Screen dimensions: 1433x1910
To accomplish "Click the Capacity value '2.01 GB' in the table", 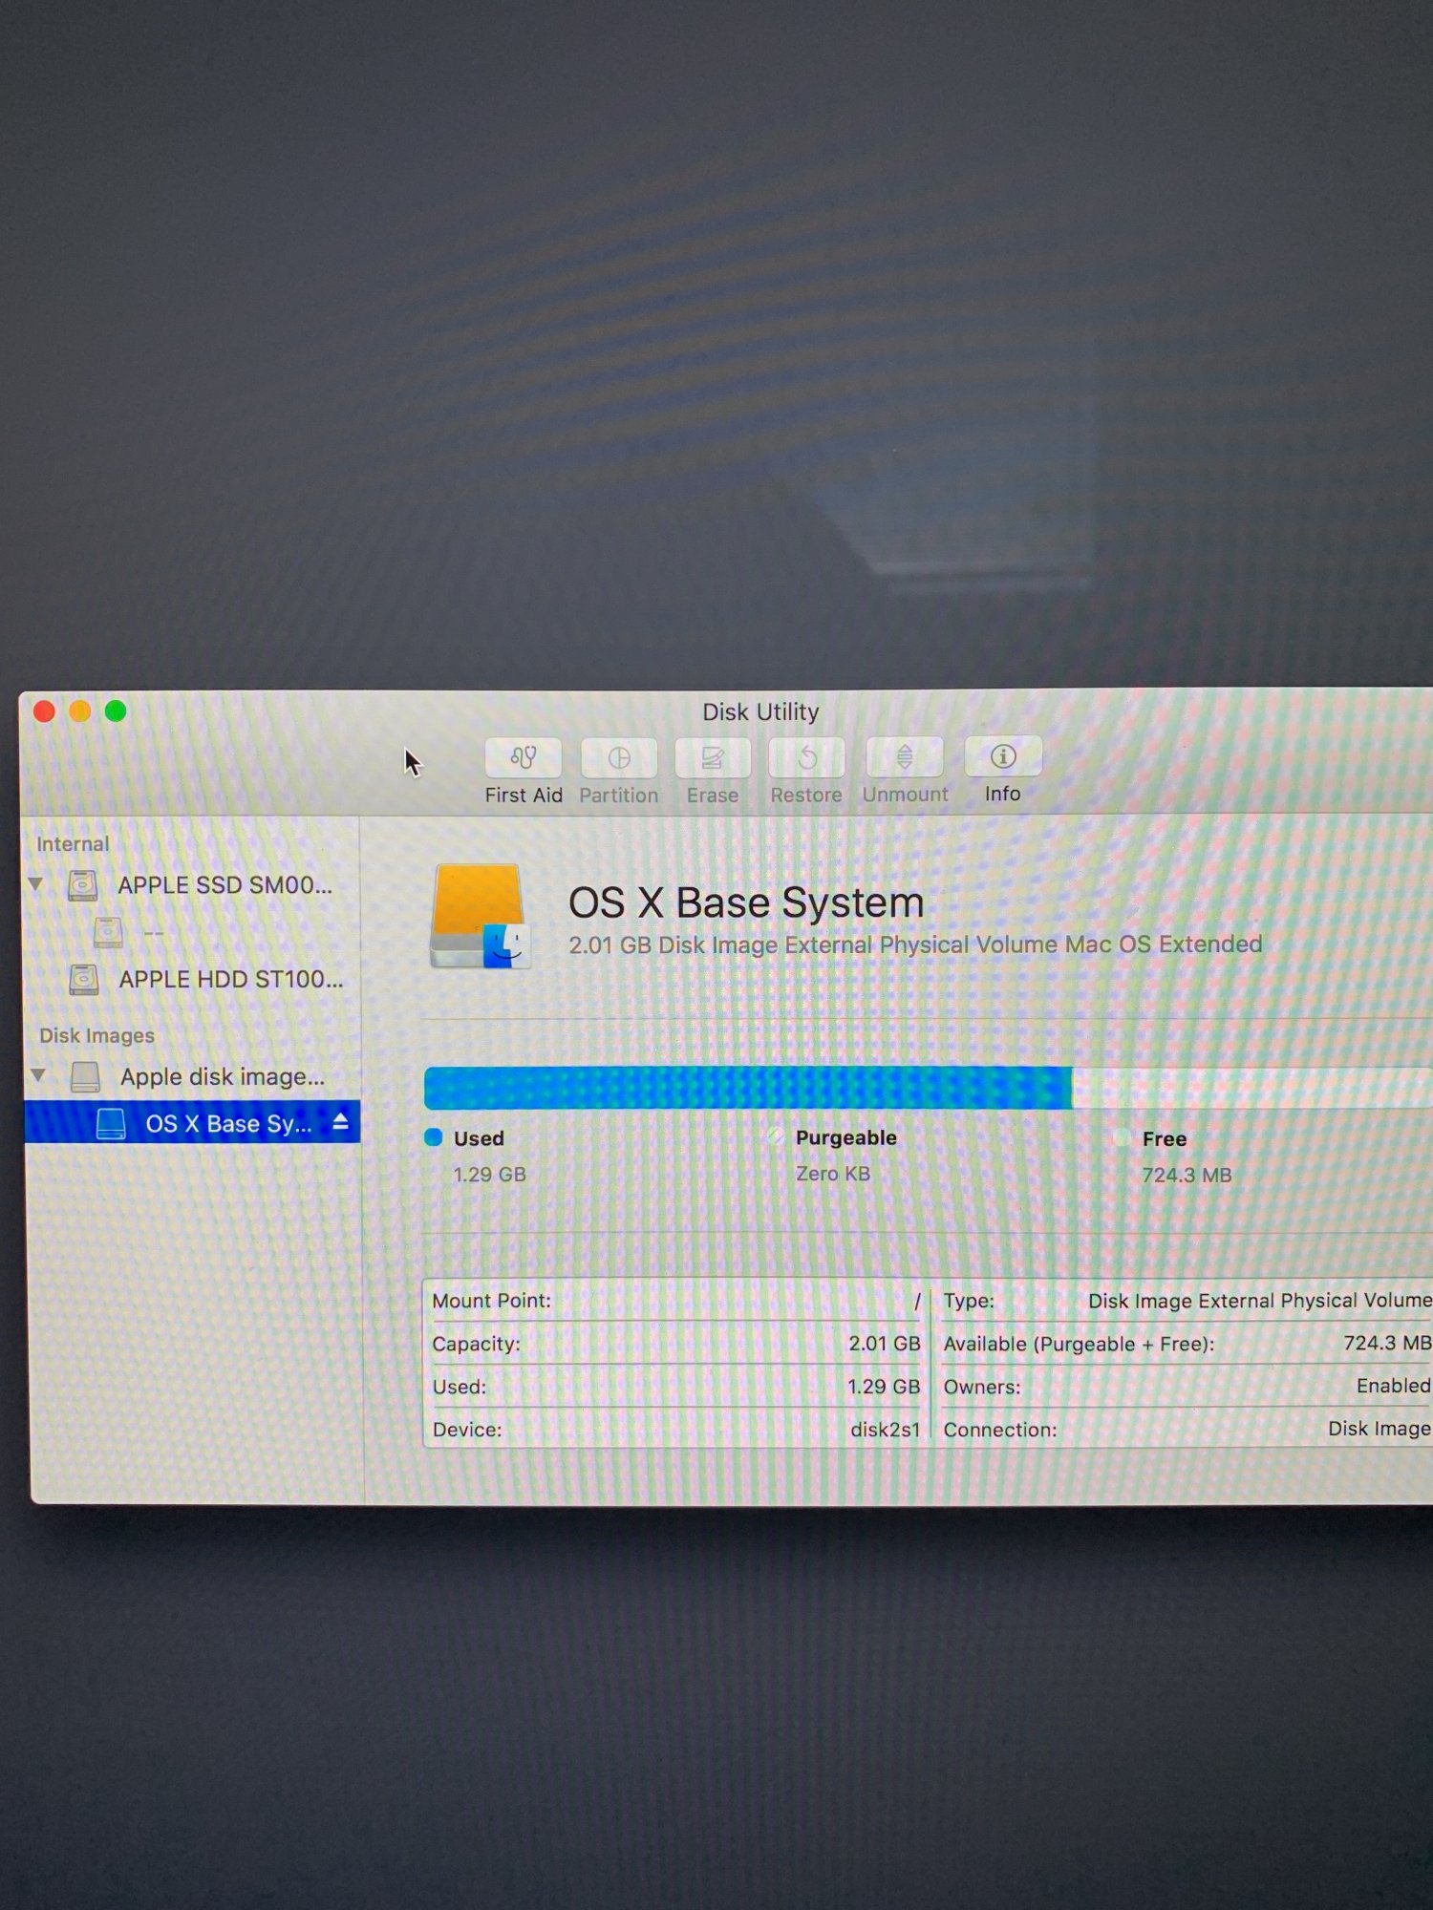I will click(x=884, y=1344).
